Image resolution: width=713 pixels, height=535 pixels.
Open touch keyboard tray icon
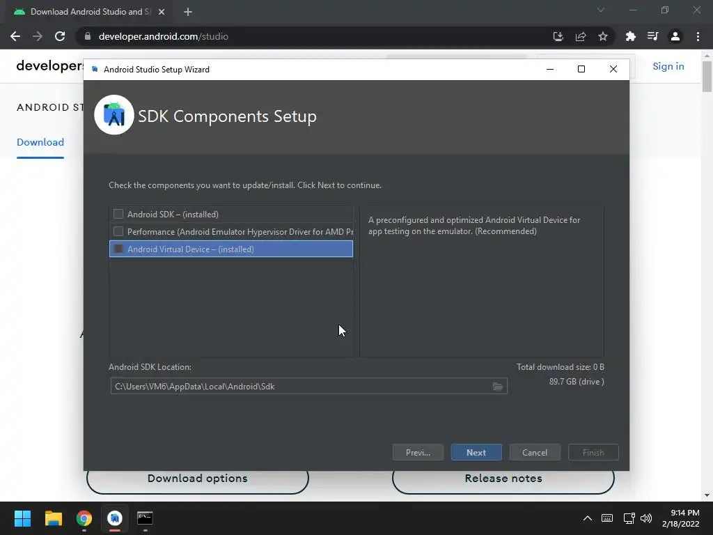tap(607, 518)
